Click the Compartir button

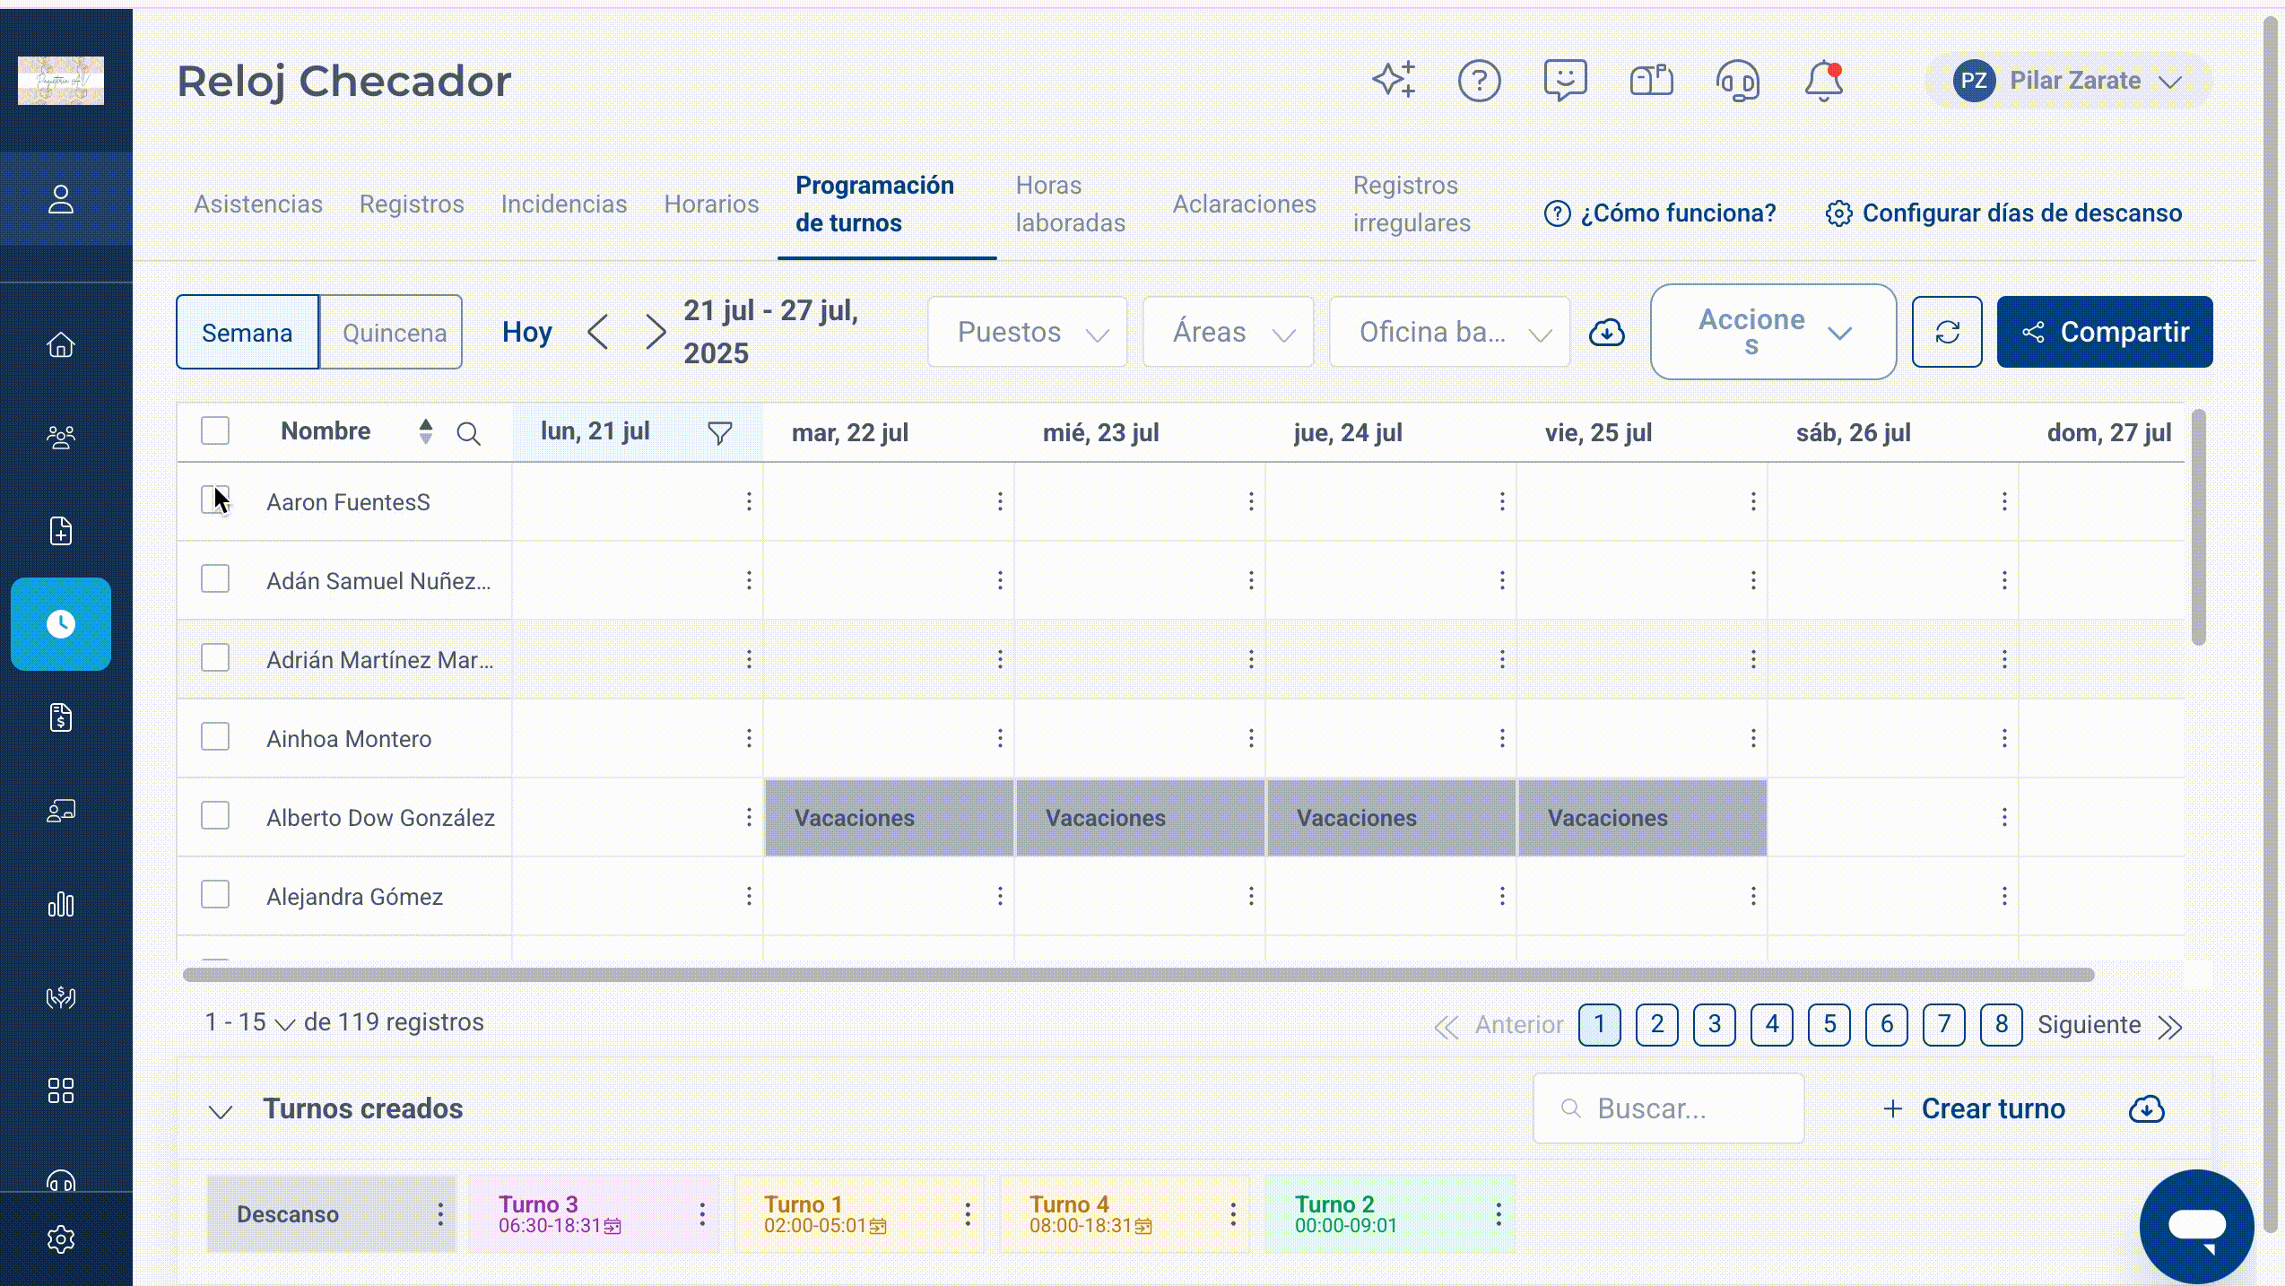coord(2105,332)
